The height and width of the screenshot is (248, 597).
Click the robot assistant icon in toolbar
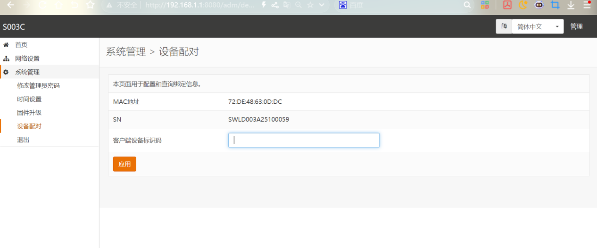[x=539, y=5]
